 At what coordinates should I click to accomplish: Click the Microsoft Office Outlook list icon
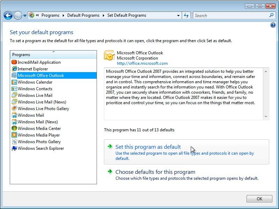coord(14,75)
